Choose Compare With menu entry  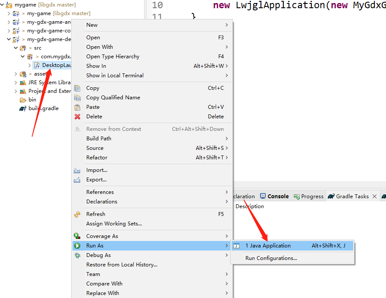[x=152, y=284]
